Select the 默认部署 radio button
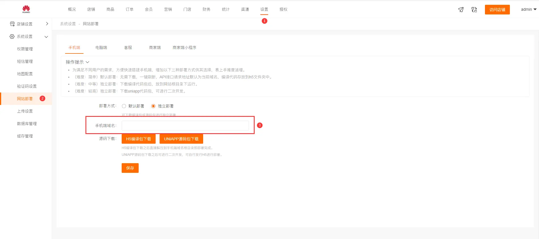 point(124,106)
